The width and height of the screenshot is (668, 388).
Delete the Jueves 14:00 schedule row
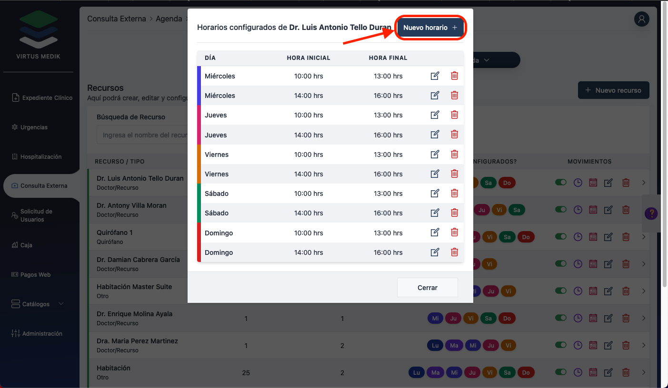(x=454, y=135)
